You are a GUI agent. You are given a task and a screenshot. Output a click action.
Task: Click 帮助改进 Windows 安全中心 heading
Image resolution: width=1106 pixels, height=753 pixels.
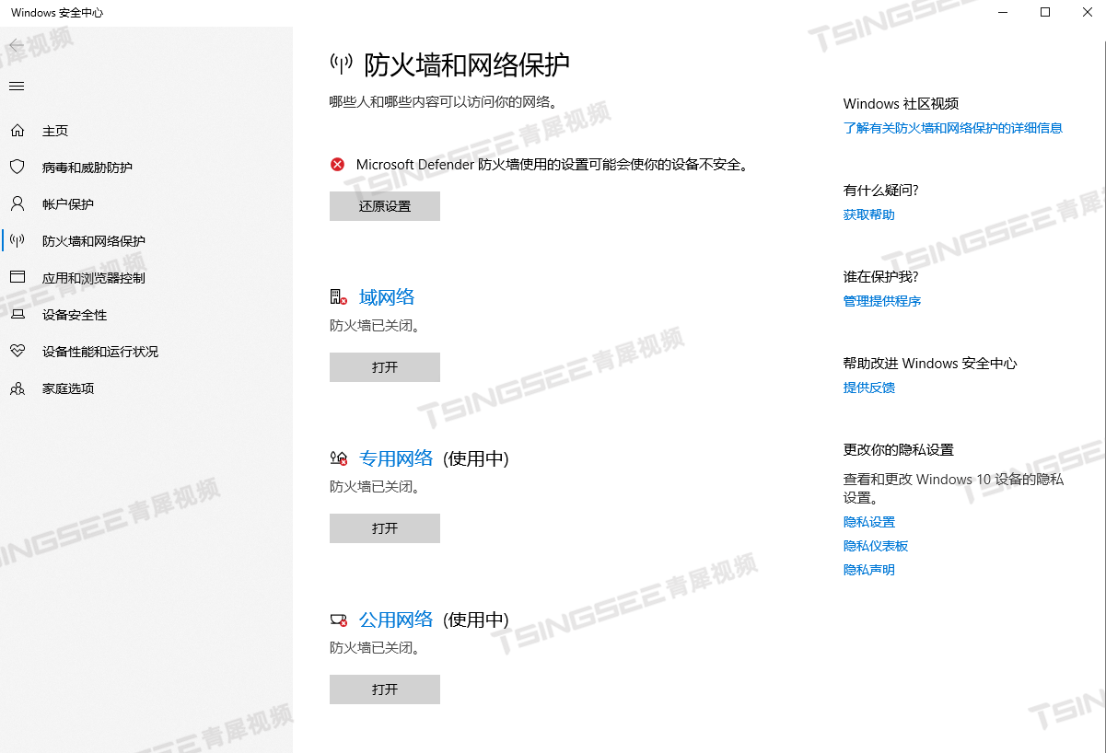click(x=930, y=364)
